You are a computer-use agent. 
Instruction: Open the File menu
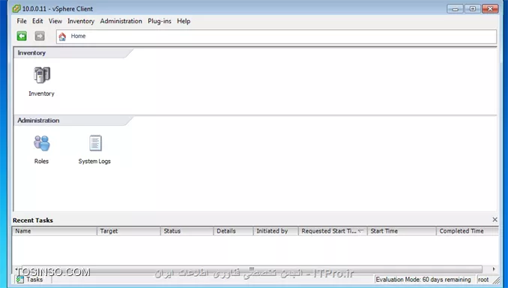point(22,21)
